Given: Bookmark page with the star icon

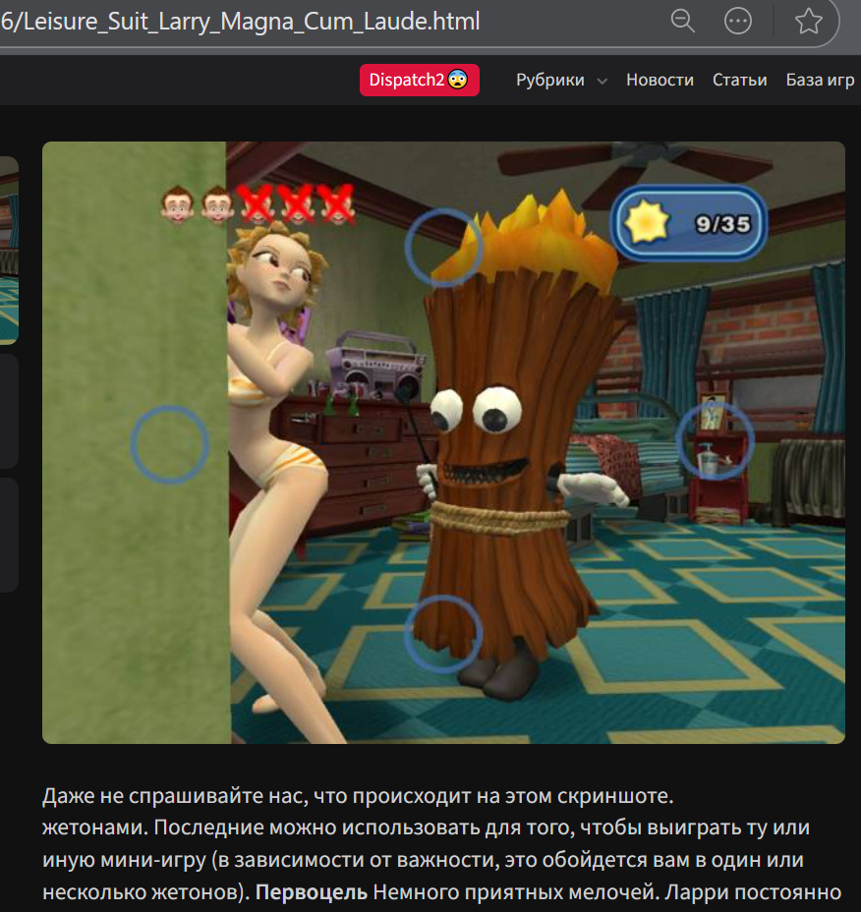Looking at the screenshot, I should pyautogui.click(x=808, y=22).
